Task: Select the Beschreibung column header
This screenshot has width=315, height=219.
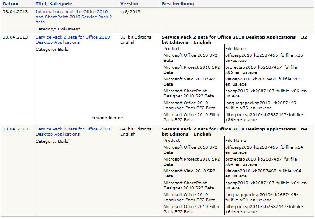Action: [178, 4]
